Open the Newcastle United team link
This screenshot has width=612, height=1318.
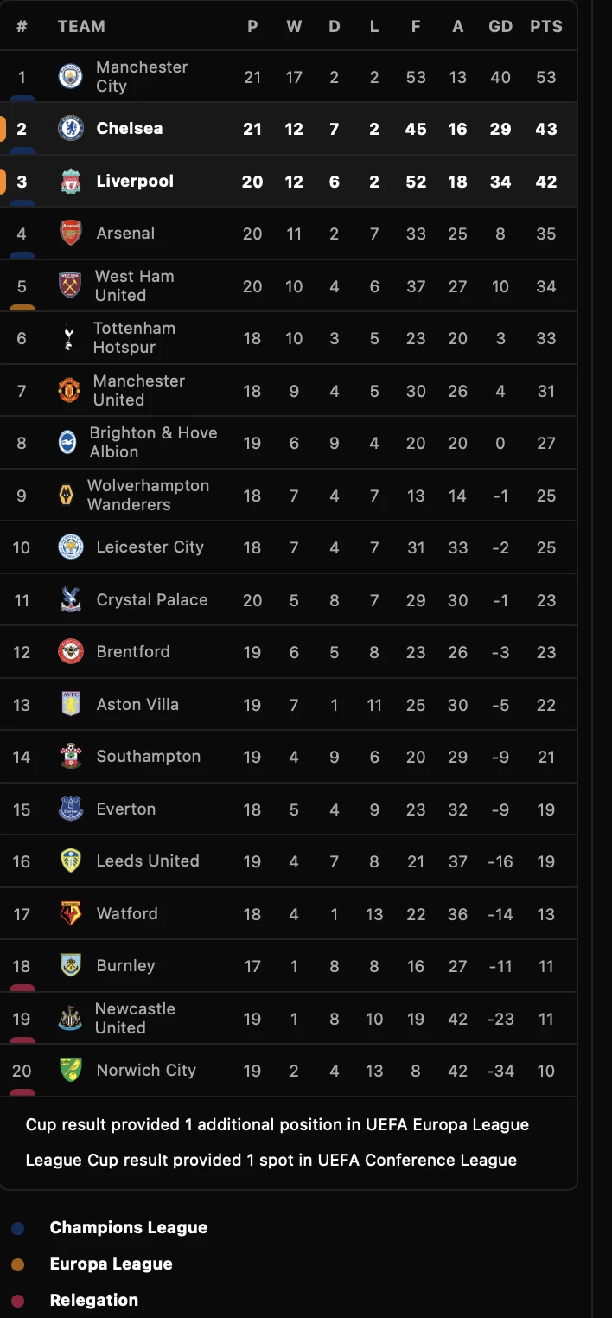point(134,1018)
